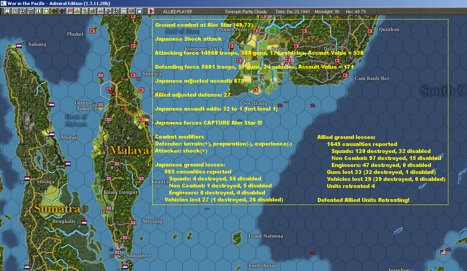
Task: Click the green land block toolbar icon
Action: click(92, 11)
